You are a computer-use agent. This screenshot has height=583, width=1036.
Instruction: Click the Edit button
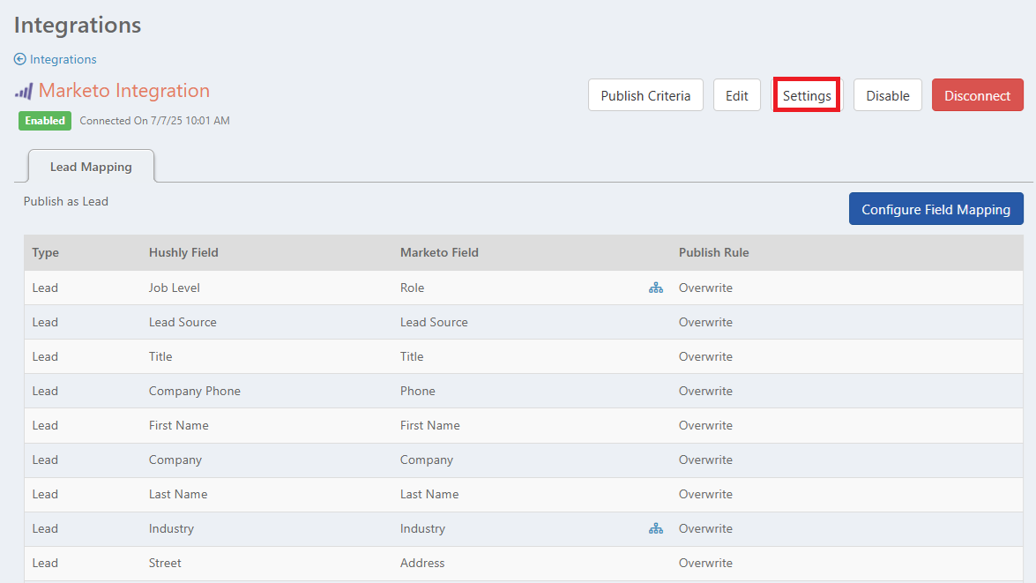(737, 95)
